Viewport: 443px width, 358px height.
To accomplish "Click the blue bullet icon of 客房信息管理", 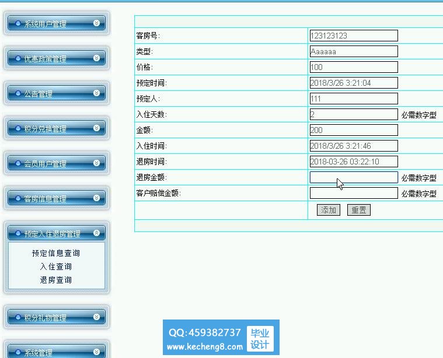I will (x=18, y=198).
